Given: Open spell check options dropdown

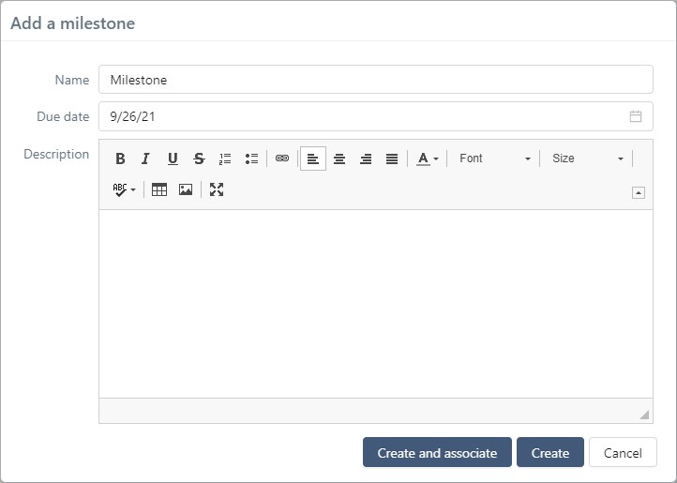Looking at the screenshot, I should [124, 189].
